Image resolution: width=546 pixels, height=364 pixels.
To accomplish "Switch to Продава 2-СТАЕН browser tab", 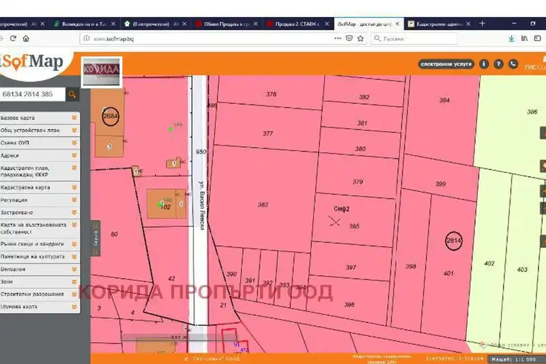I will coord(298,24).
